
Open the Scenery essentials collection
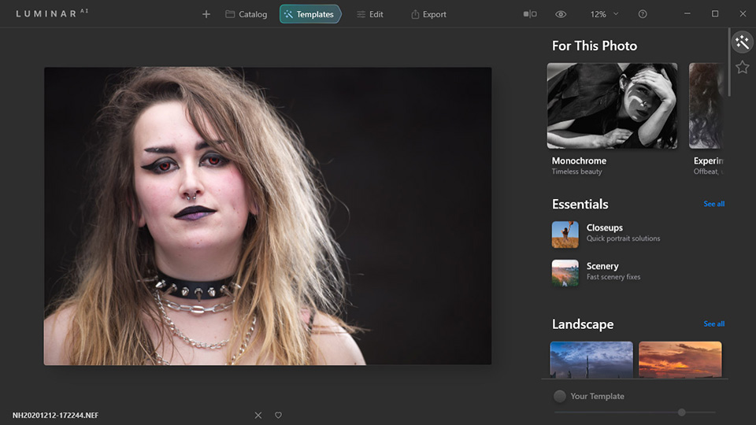(x=596, y=273)
